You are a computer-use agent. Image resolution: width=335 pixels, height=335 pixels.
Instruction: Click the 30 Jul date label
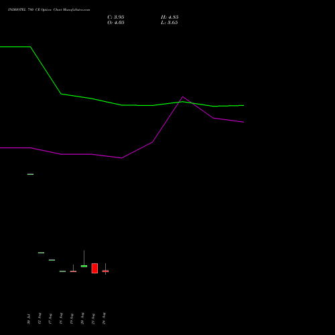29,319
